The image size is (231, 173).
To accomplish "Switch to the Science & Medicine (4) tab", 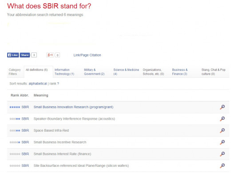I will (126, 72).
